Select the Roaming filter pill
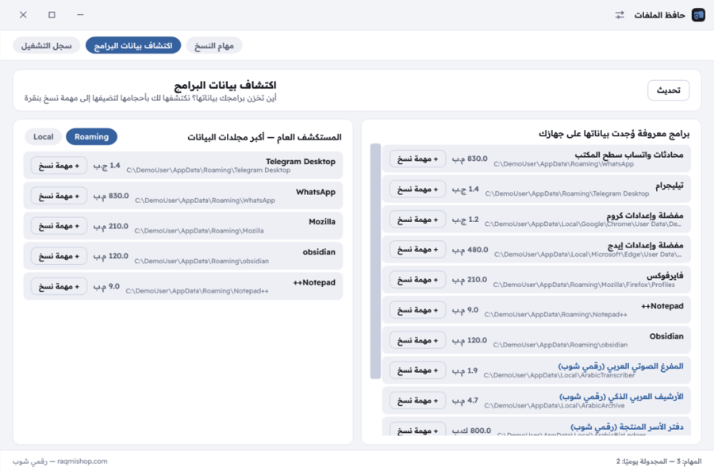Image resolution: width=714 pixels, height=471 pixels. click(x=91, y=136)
